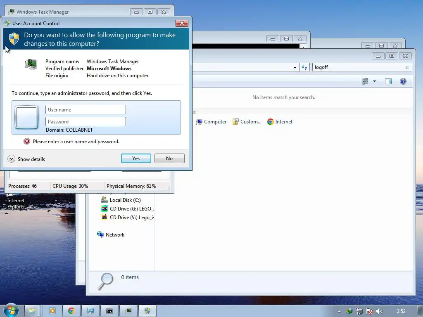Open the volume speaker tray icon
The height and width of the screenshot is (317, 423).
379,311
